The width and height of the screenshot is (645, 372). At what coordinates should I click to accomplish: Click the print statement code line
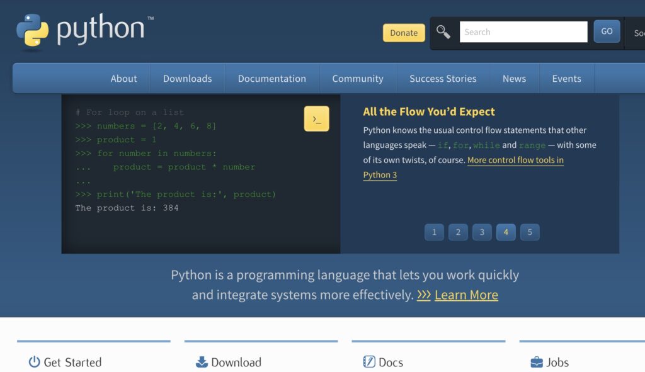176,194
